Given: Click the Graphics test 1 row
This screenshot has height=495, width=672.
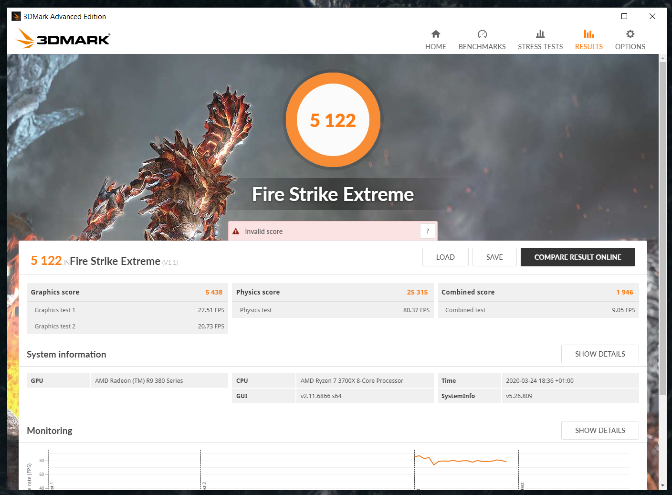Looking at the screenshot, I should coord(127,310).
